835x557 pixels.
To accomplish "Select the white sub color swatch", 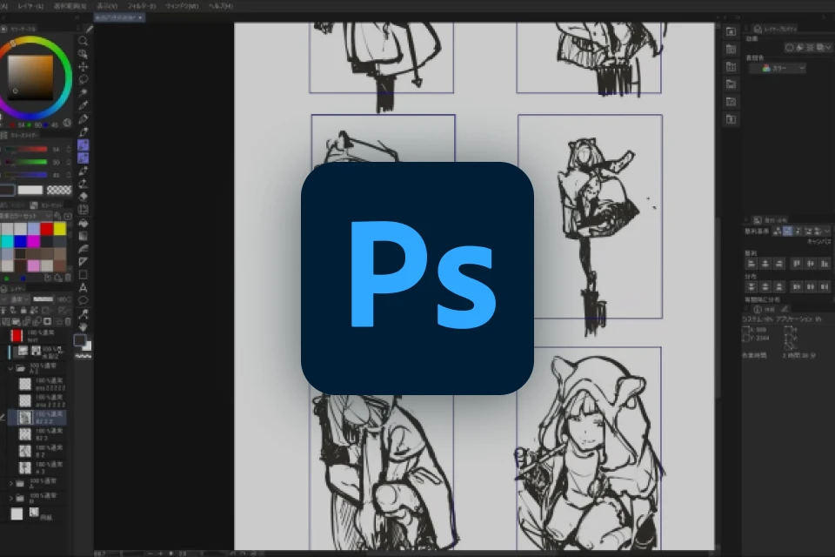I will point(30,190).
